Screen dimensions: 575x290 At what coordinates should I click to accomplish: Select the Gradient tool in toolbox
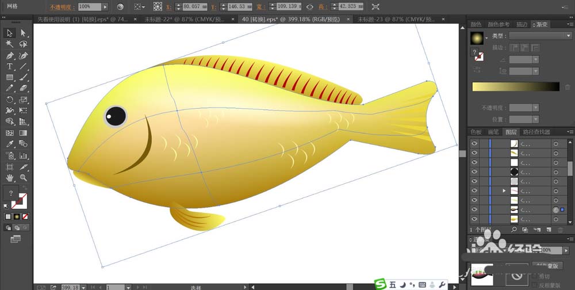pyautogui.click(x=24, y=133)
